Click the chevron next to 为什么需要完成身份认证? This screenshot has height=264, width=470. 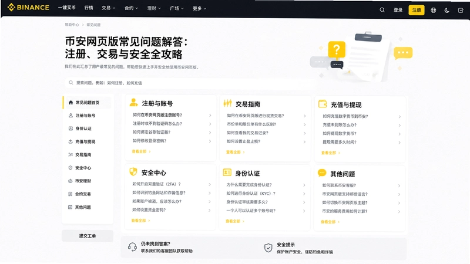(304, 185)
